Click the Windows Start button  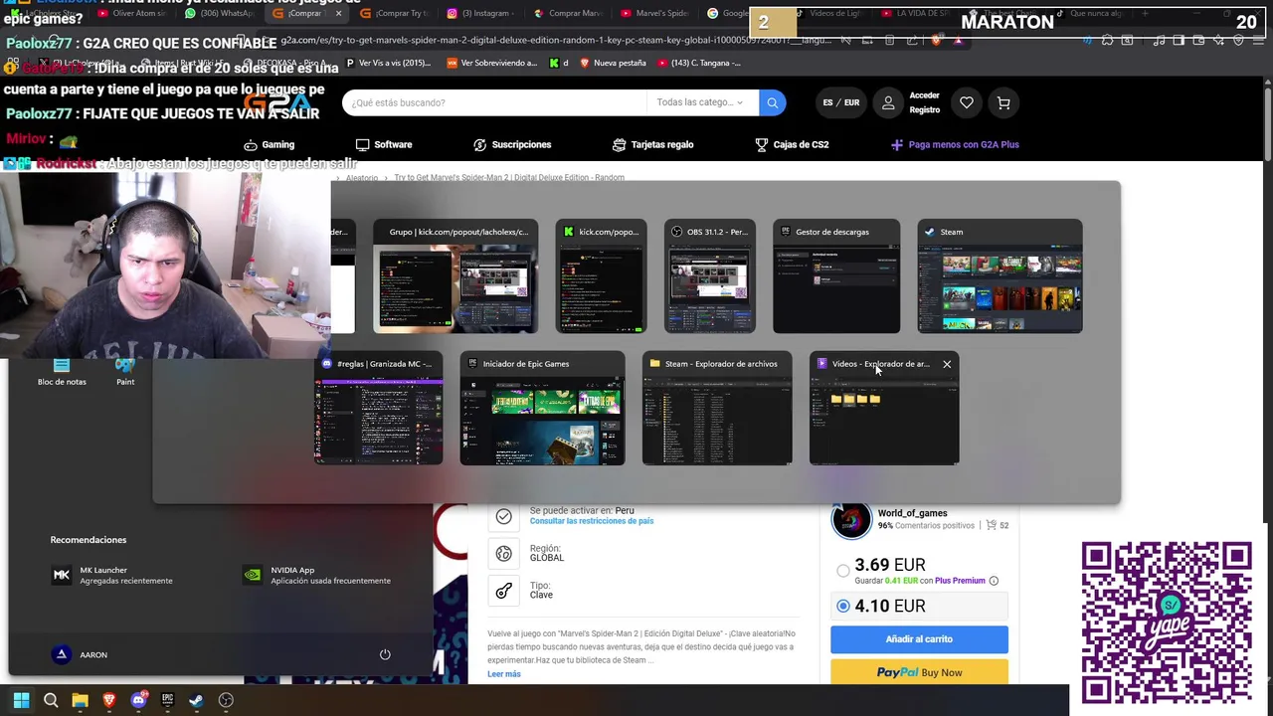coord(21,700)
